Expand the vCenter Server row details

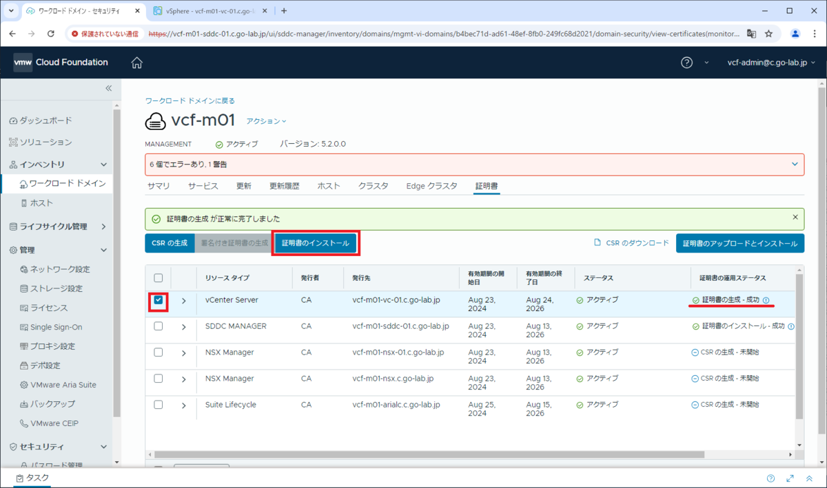(x=183, y=301)
